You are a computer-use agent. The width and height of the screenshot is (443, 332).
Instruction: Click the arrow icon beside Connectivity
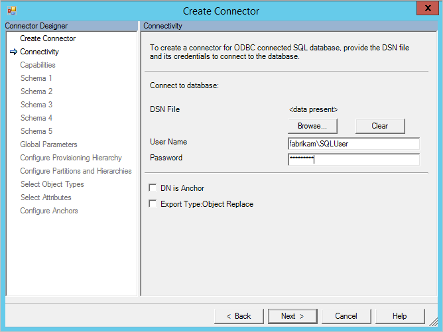pos(13,52)
